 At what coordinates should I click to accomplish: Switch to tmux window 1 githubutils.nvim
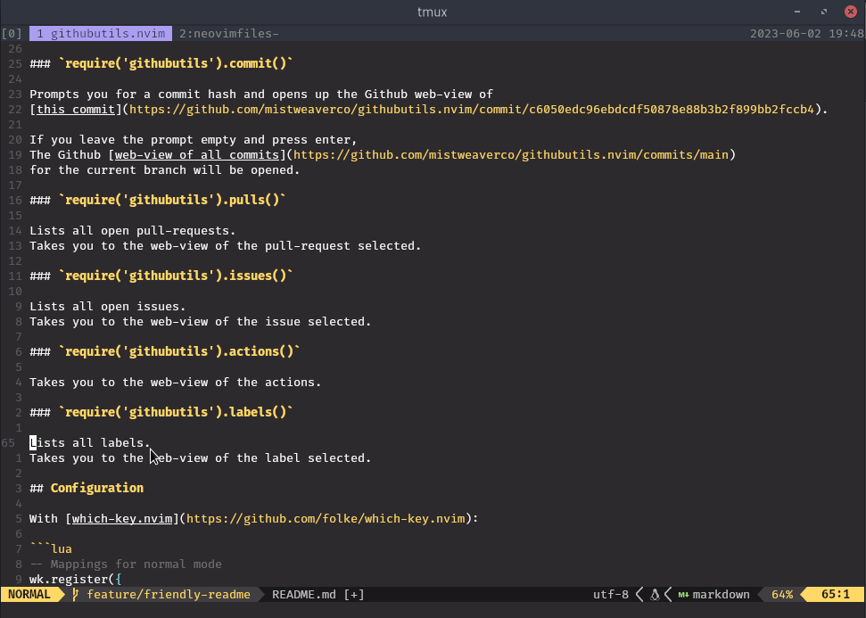coord(101,34)
